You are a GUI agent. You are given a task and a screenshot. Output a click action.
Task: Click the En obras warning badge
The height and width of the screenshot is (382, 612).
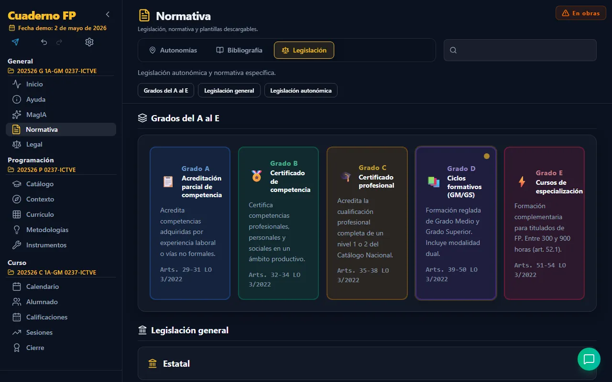tap(581, 13)
